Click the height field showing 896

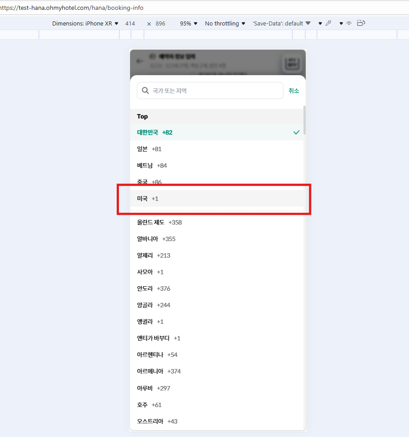point(160,23)
